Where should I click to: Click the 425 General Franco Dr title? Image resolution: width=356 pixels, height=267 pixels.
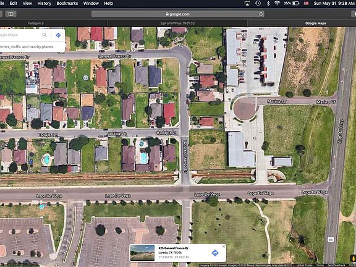[x=173, y=248]
